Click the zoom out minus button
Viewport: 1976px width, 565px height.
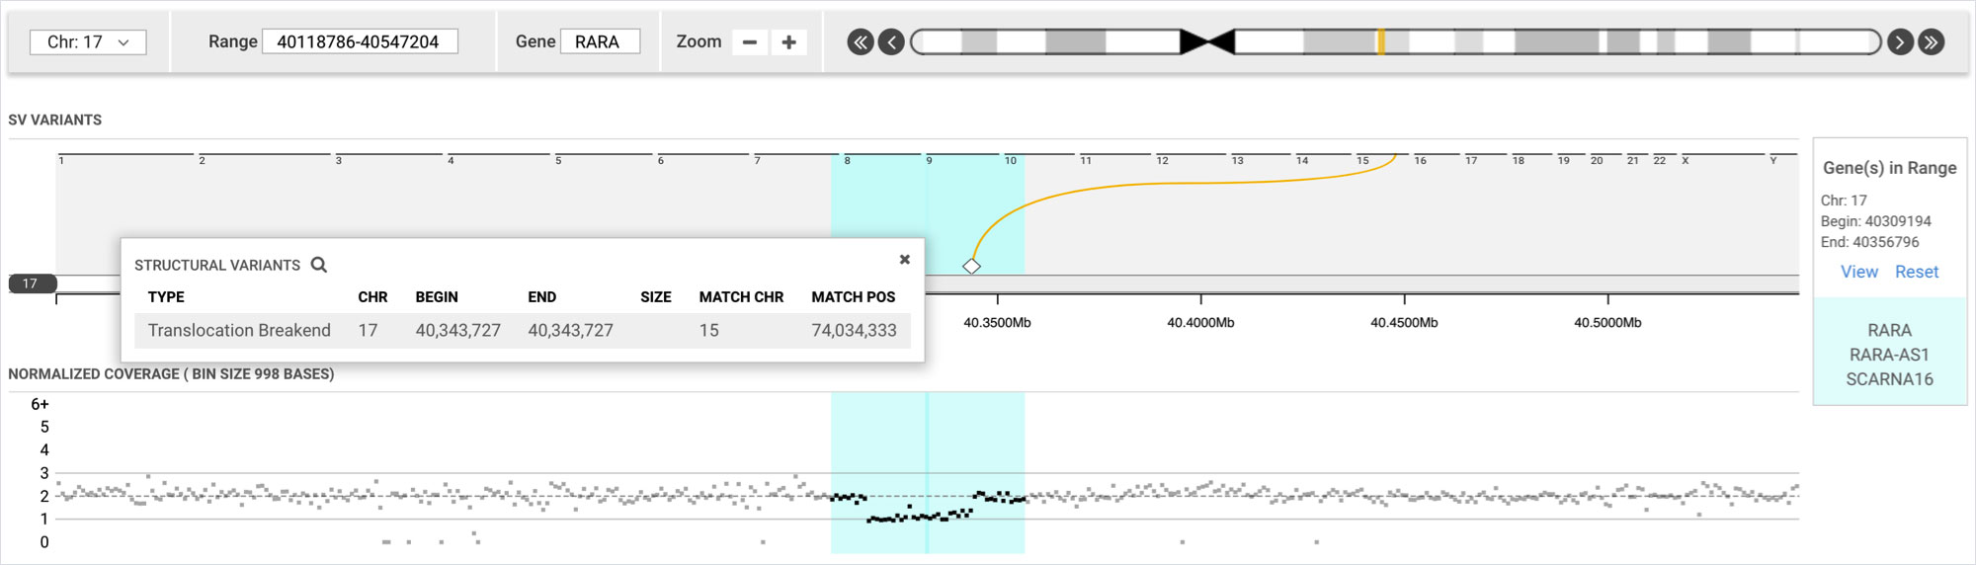click(750, 42)
